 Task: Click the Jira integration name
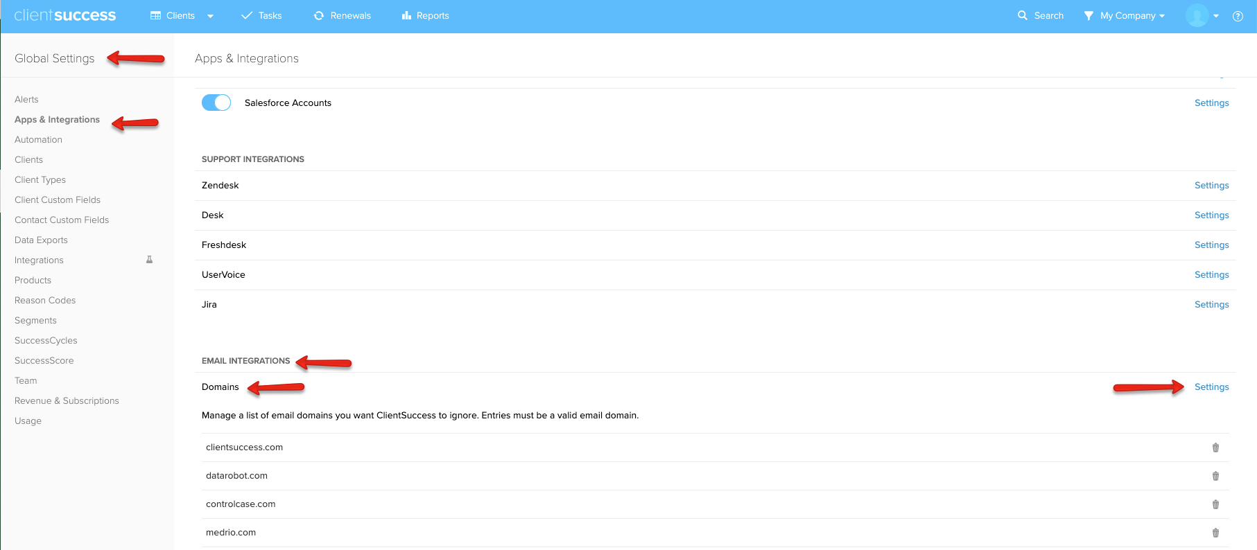pos(209,304)
